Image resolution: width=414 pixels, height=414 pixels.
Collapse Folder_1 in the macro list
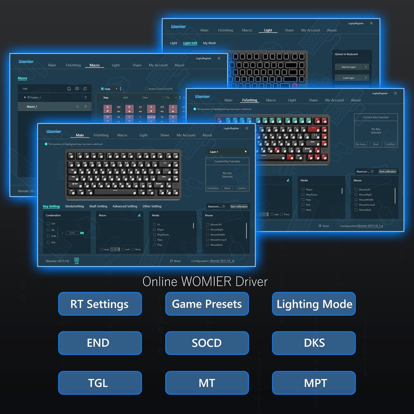(x=25, y=97)
